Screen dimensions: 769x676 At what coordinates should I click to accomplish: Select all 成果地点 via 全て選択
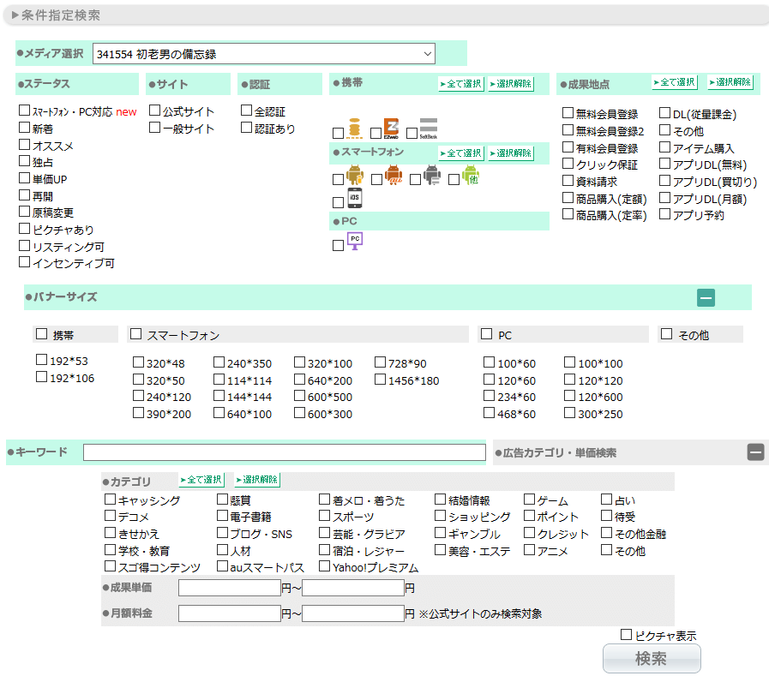(675, 82)
